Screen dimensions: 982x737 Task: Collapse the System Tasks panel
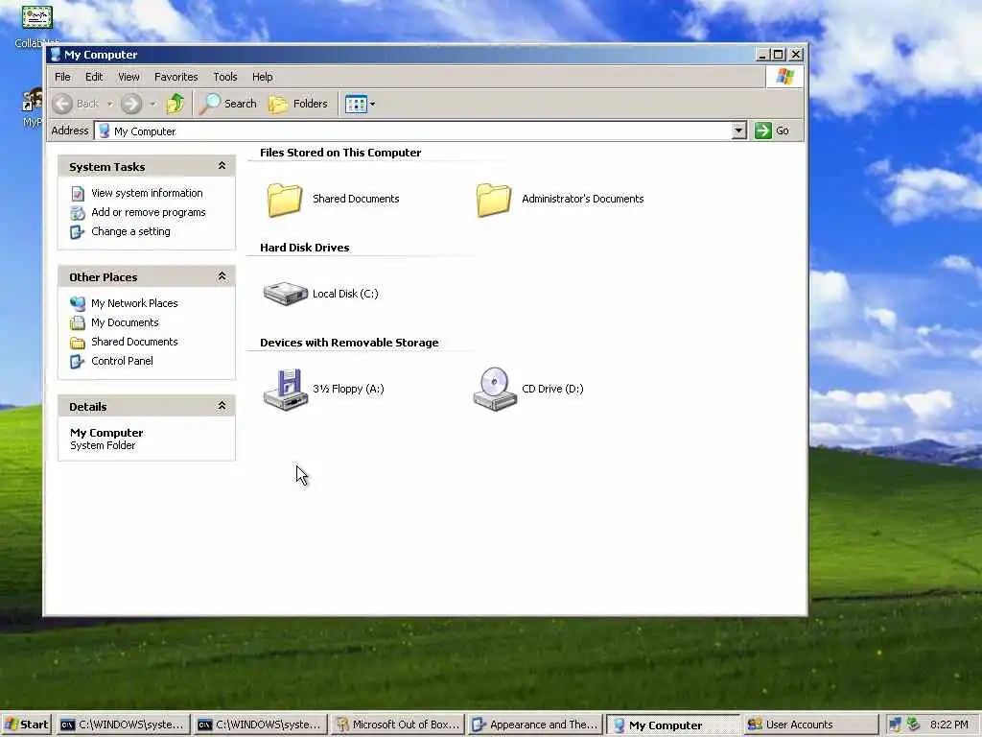222,166
